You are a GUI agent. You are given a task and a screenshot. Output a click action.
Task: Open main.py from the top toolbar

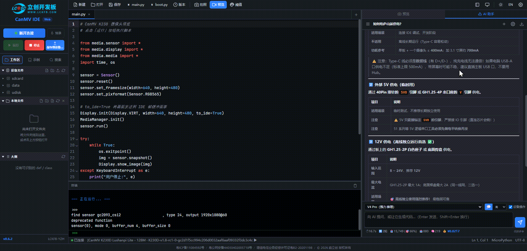[x=136, y=5]
